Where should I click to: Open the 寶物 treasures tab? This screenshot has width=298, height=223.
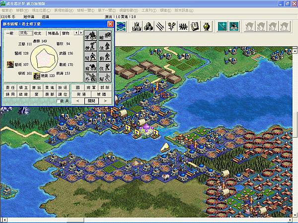pyautogui.click(x=66, y=33)
